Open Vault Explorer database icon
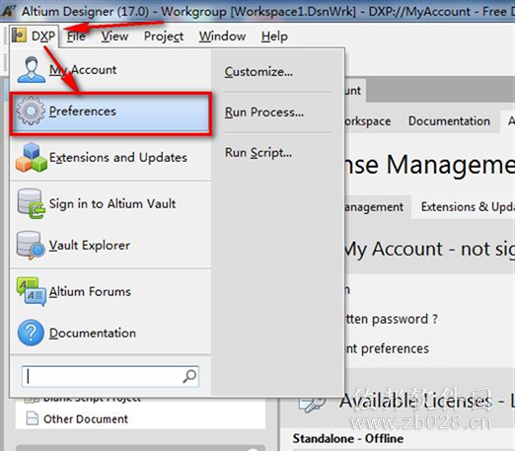Image resolution: width=515 pixels, height=451 pixels. point(31,246)
